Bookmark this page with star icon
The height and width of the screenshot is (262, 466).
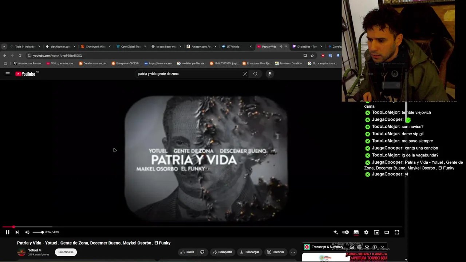312,56
